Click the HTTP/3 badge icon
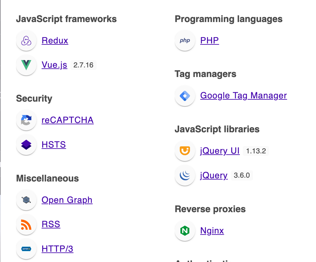The width and height of the screenshot is (316, 262). pos(26,249)
